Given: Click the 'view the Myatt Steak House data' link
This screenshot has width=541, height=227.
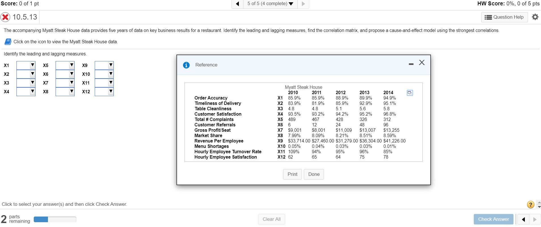Looking at the screenshot, I should coord(65,42).
